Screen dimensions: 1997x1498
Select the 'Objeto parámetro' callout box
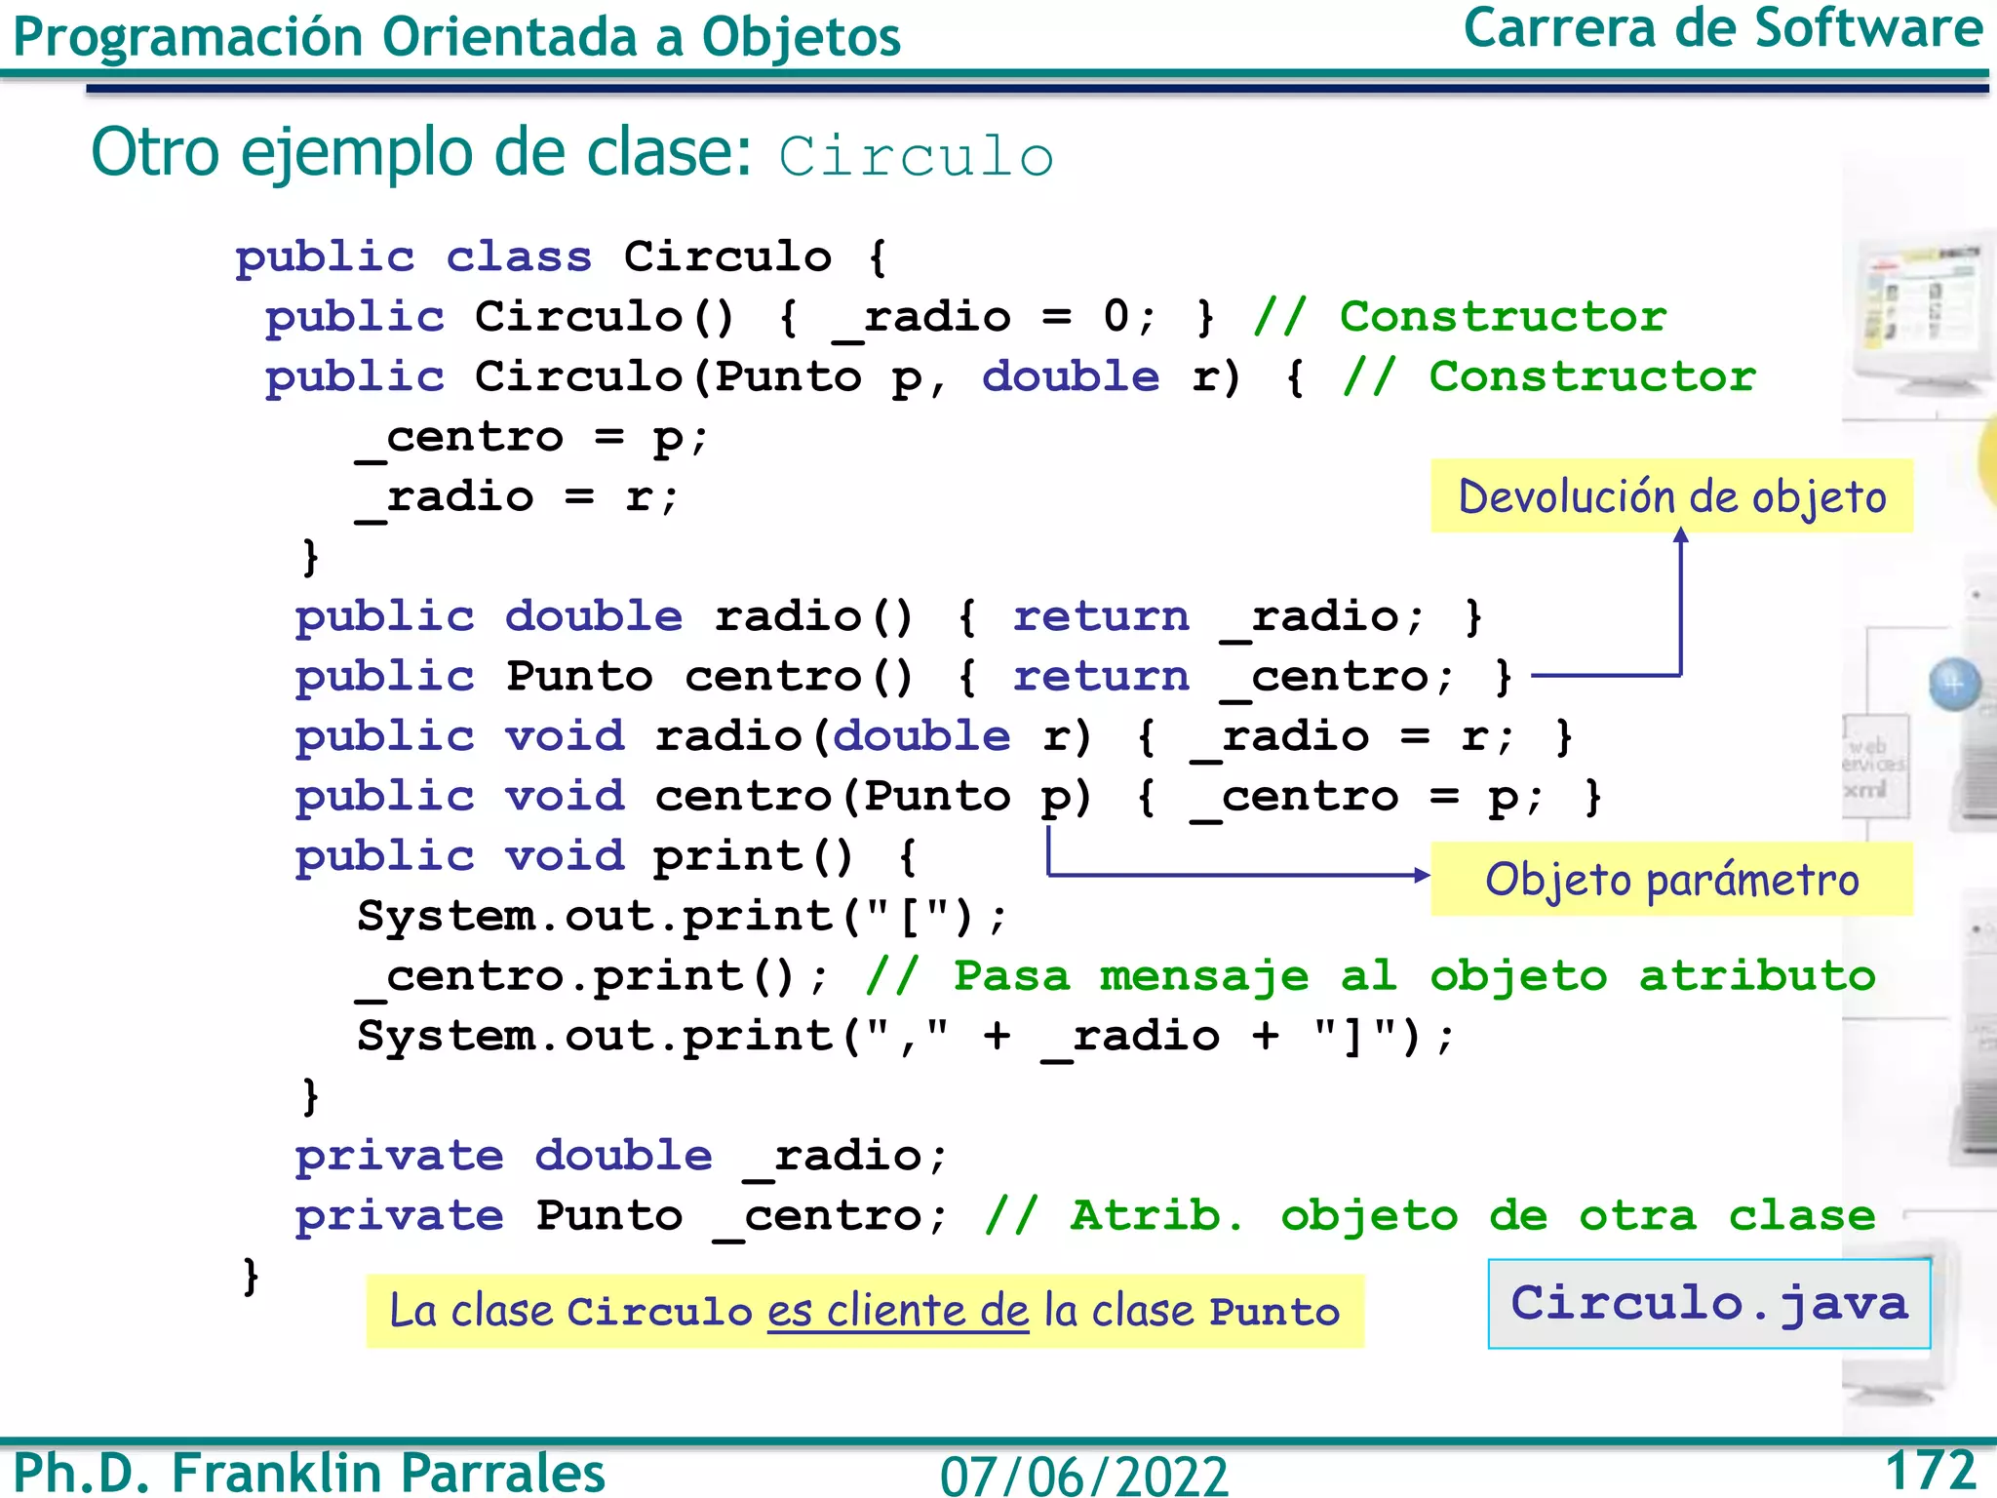point(1671,879)
